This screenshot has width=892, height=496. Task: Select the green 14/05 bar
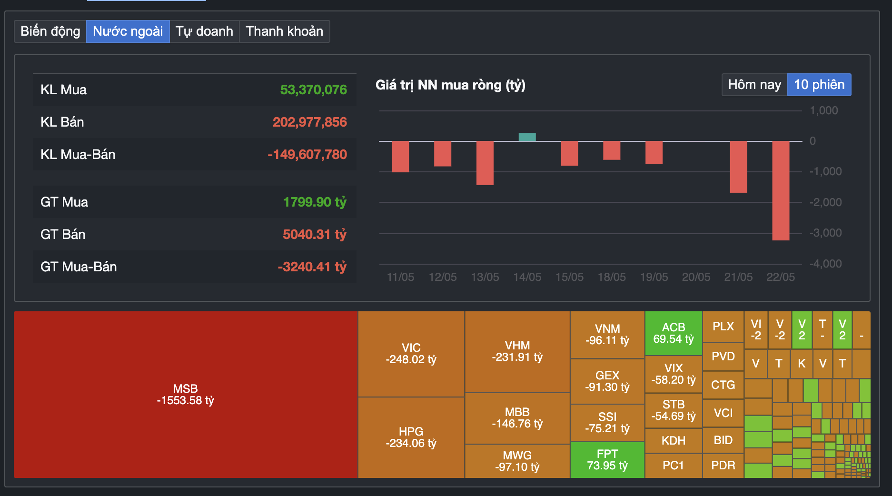click(x=527, y=137)
